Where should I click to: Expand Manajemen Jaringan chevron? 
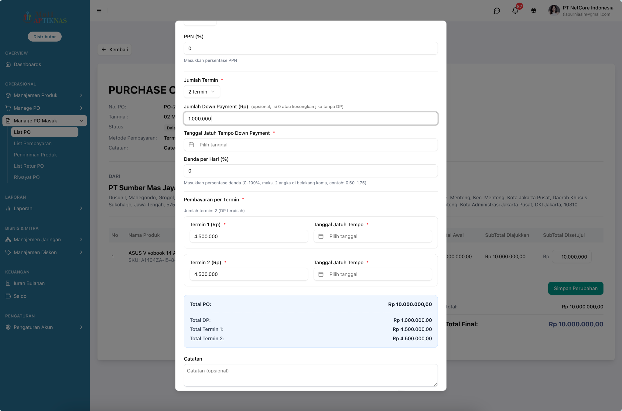tap(81, 240)
